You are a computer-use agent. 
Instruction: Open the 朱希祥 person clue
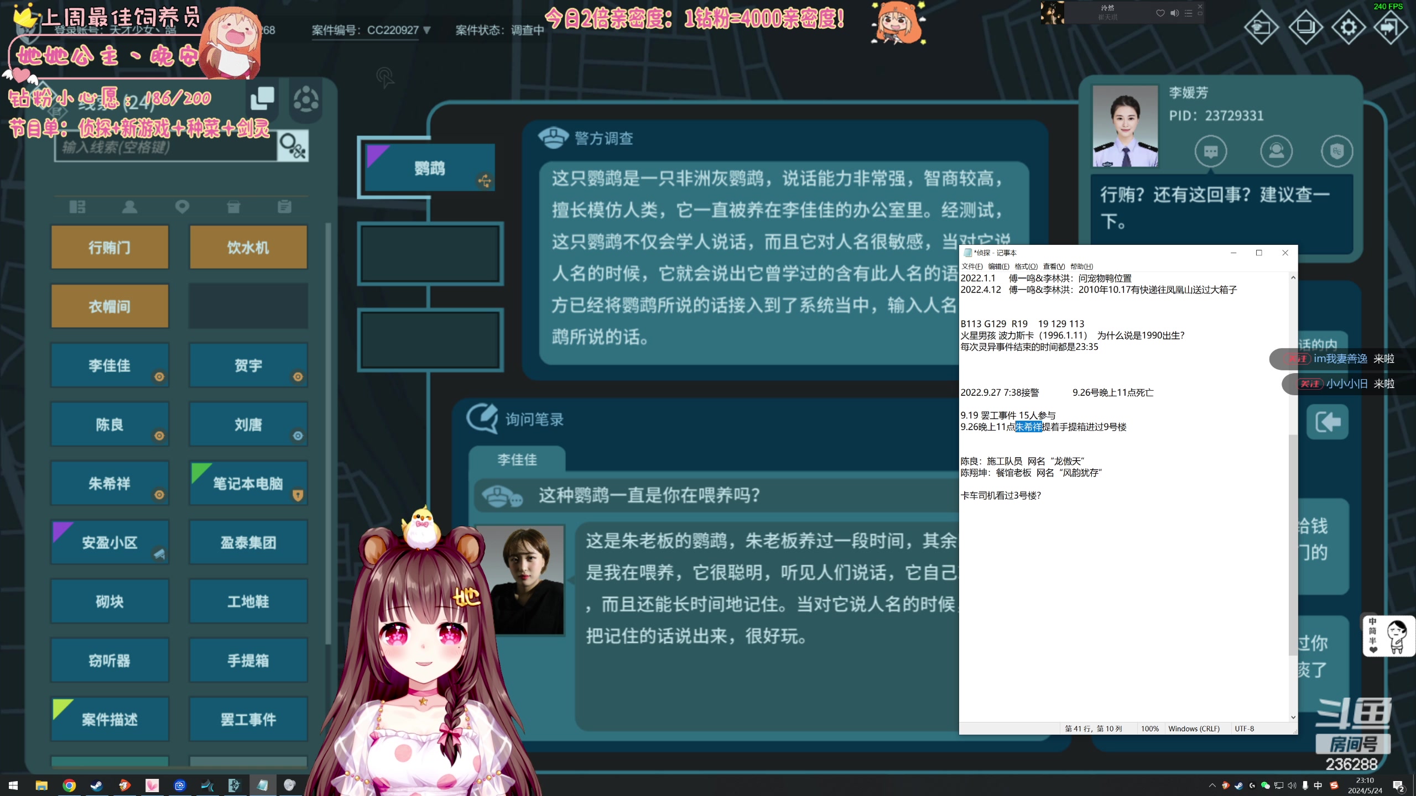[x=110, y=483]
